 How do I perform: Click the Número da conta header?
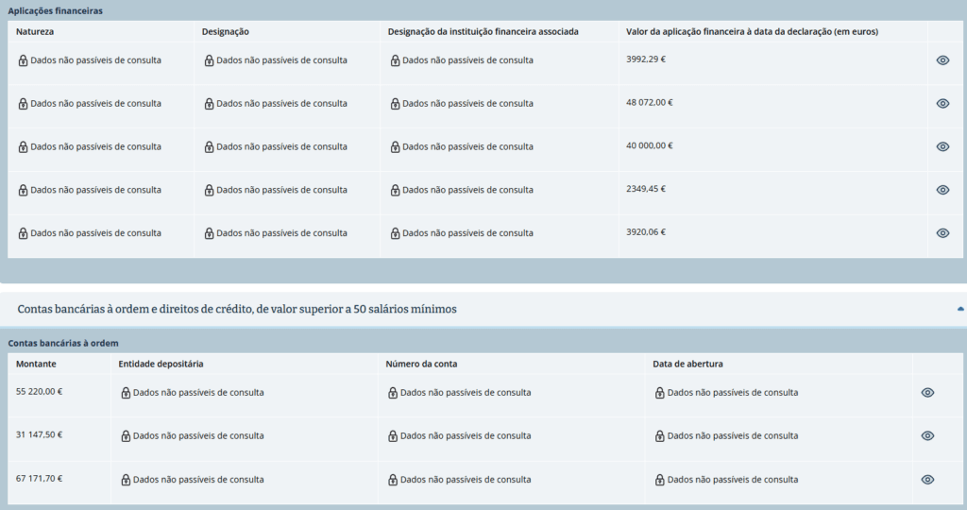(421, 364)
